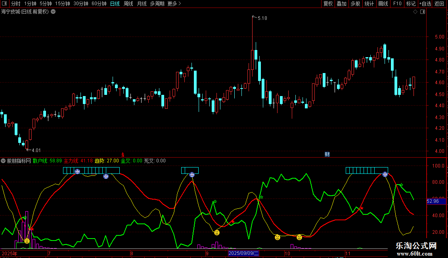Click the blue sad face under second cyan box
Viewport: 448px width, 258px height.
192,175
